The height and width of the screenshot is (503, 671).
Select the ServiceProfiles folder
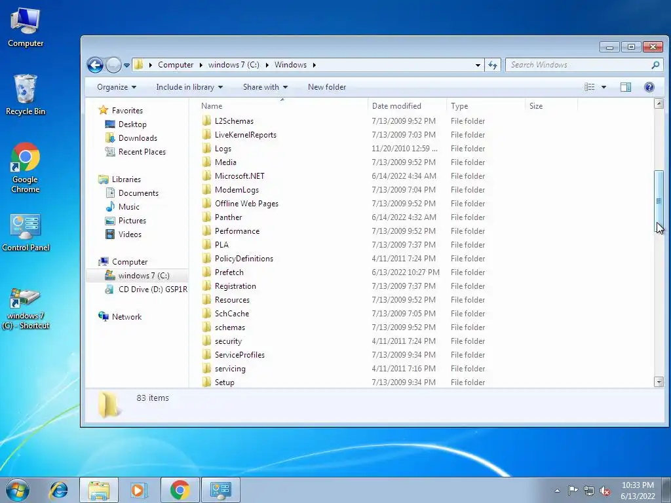[240, 355]
